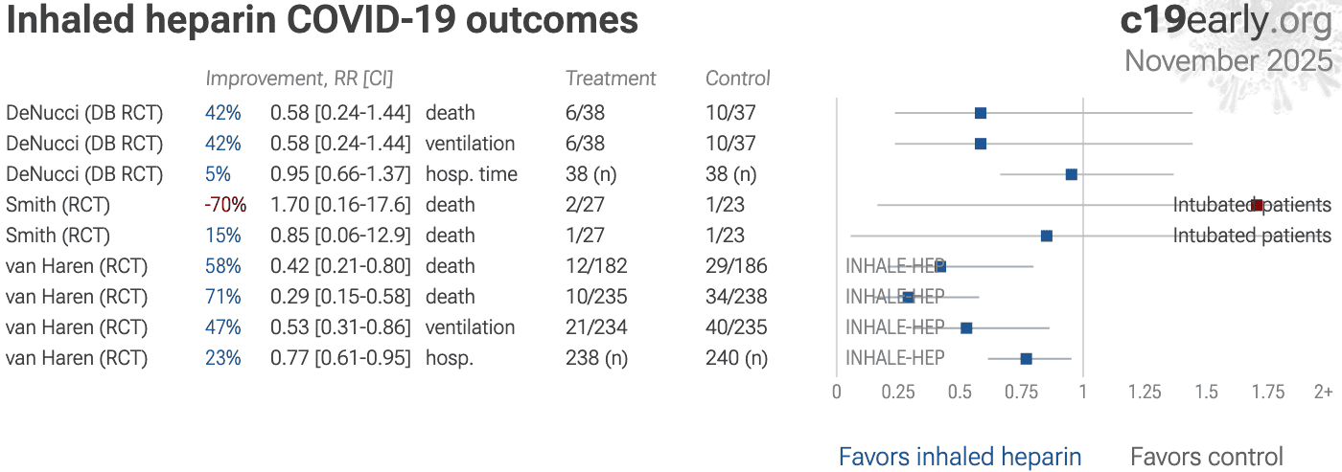Select the "Control" column header
1342x472 pixels.
738,79
